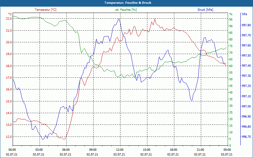The width and height of the screenshot is (253, 158).
Task: Click the chart title 'Temperatur, Feuchte & Druck'
Action: 128,3
